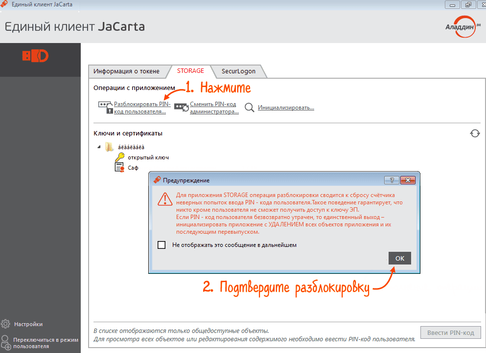Click the unlock user PIN icon

(x=105, y=108)
